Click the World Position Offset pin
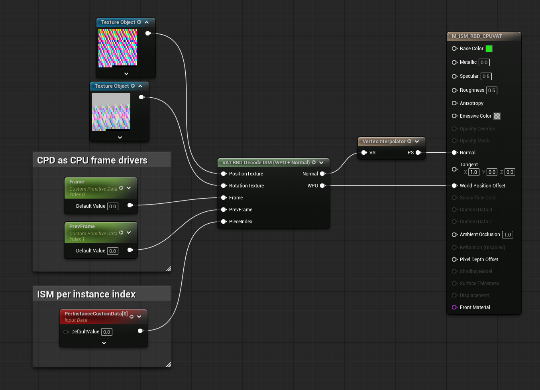This screenshot has height=390, width=540. point(454,186)
